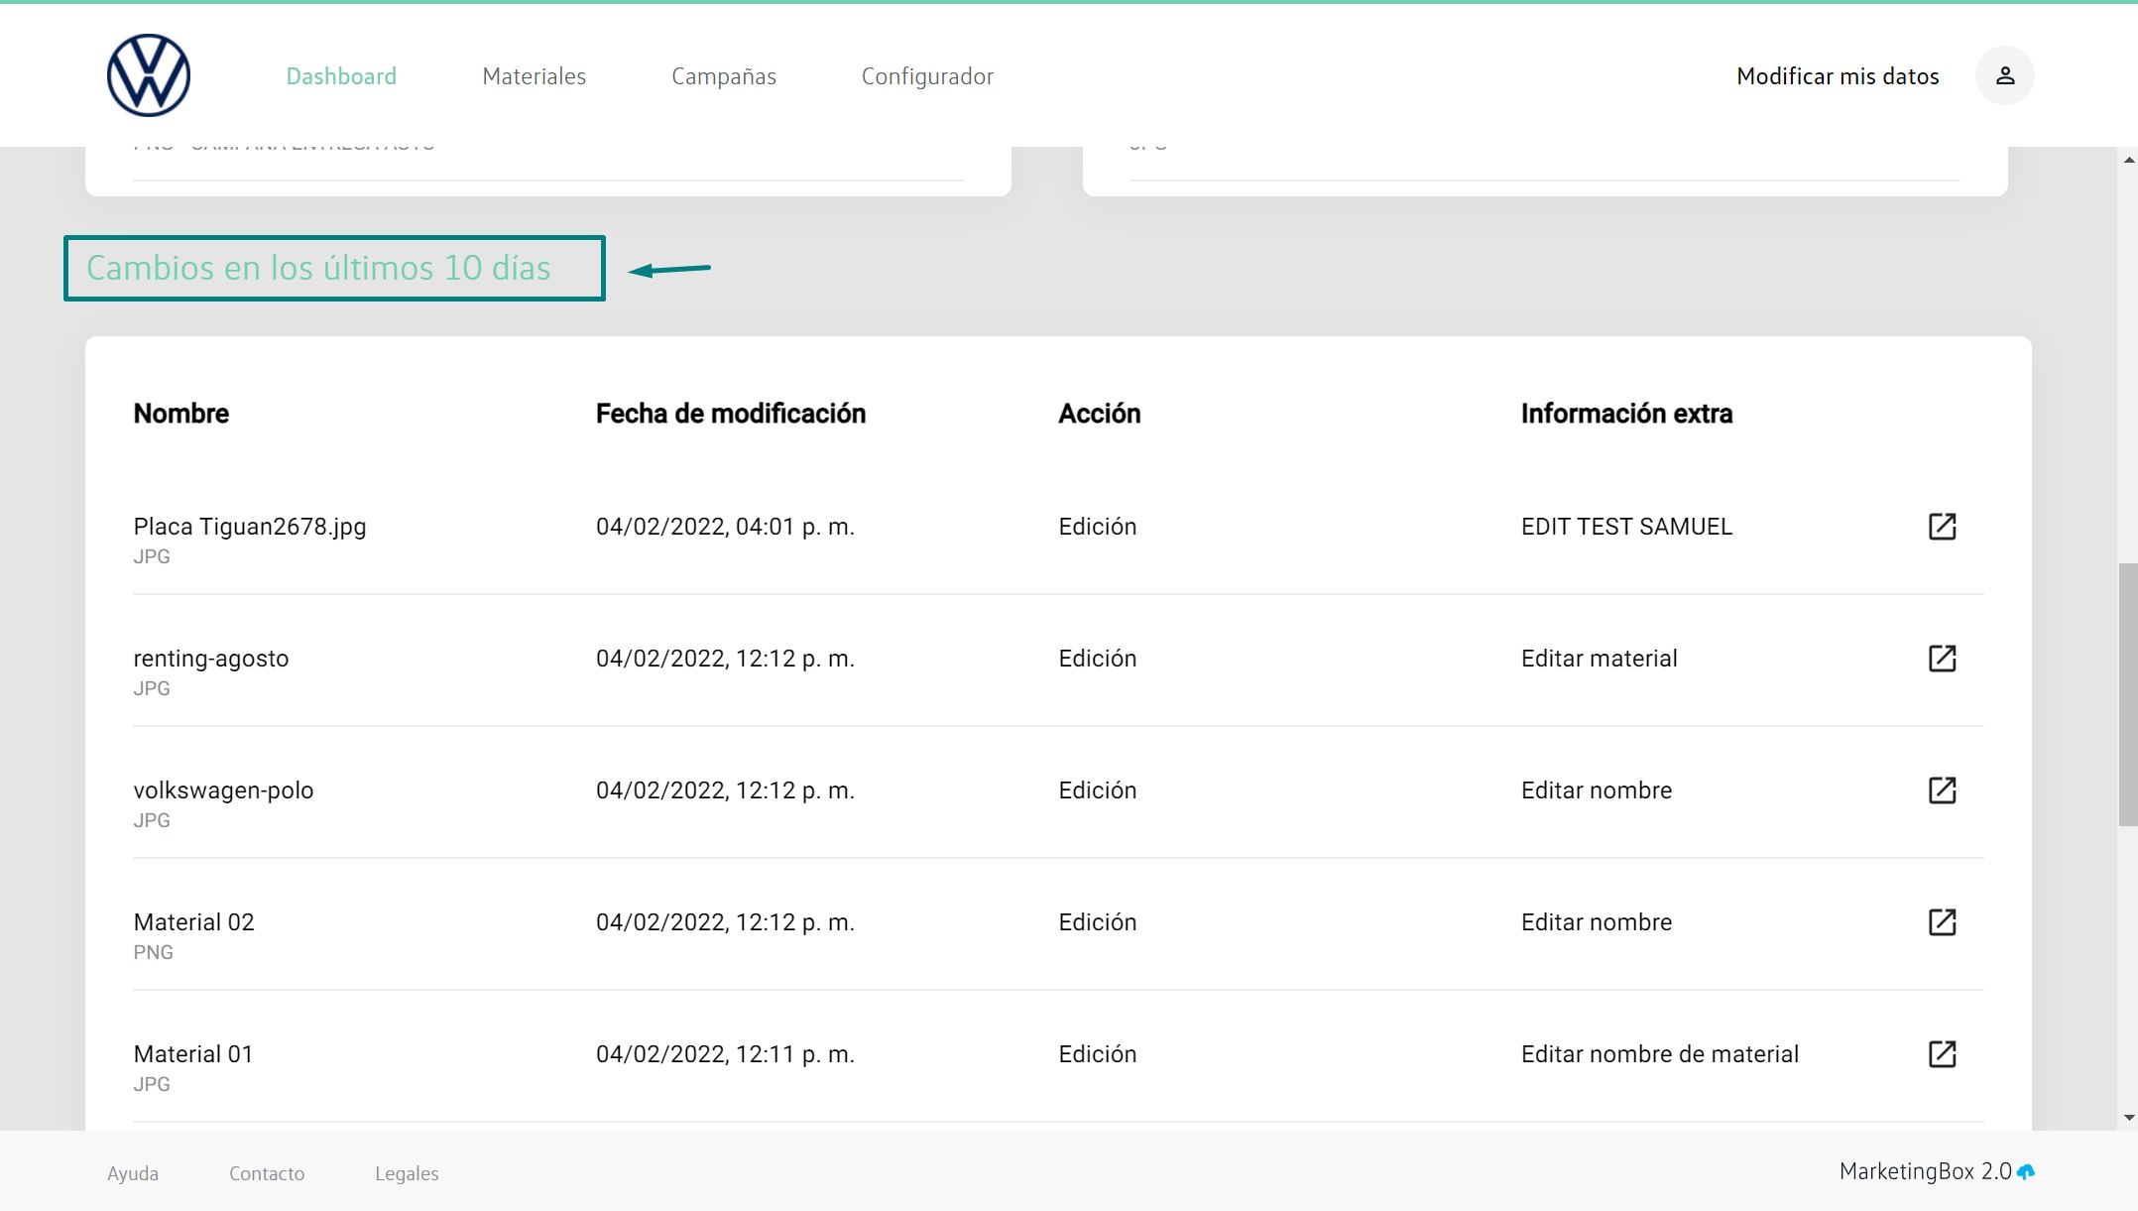
Task: Click the Volkswagen logo
Action: [149, 75]
